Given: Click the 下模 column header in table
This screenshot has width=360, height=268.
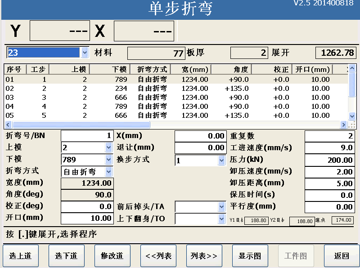Looking at the screenshot, I should 110,69.
